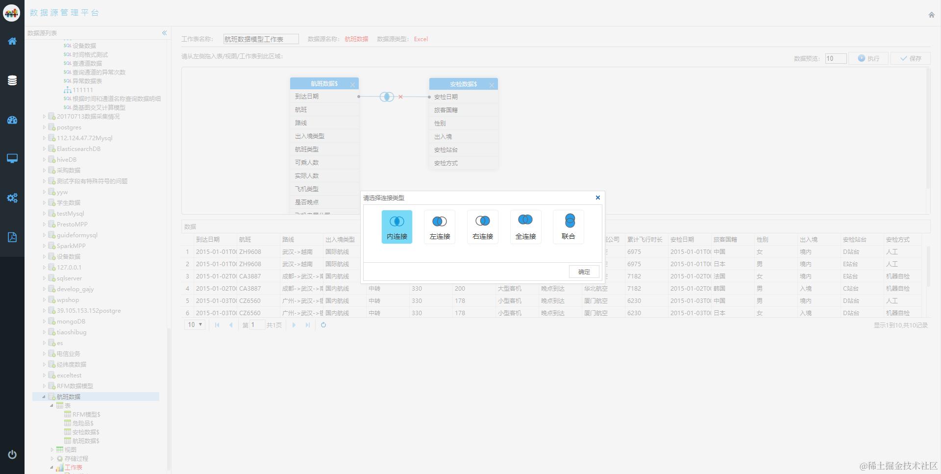Click the 性别 column header in grid
This screenshot has width=941, height=474.
[763, 240]
